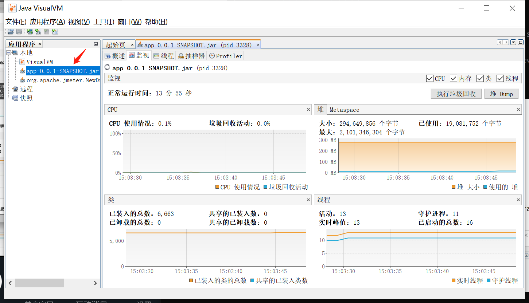Close the 应用程序 panel tab
Viewport: 529px width, 303px height.
[x=40, y=44]
